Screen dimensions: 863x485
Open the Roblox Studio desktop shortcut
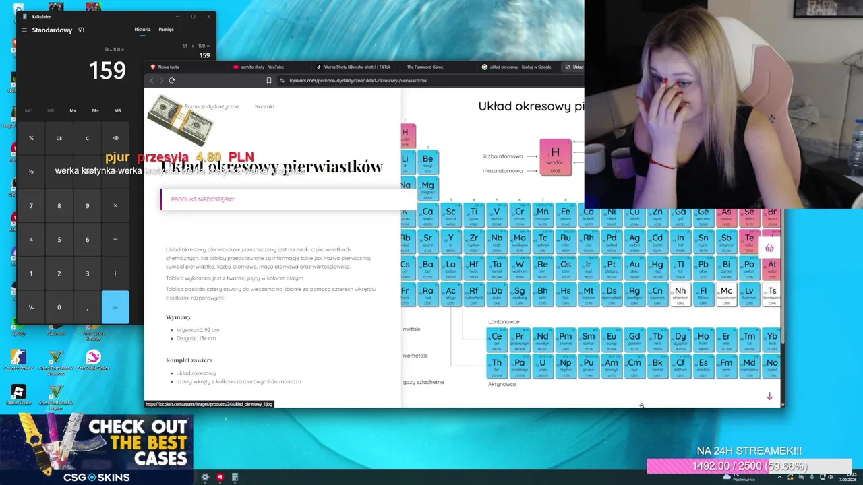18,394
